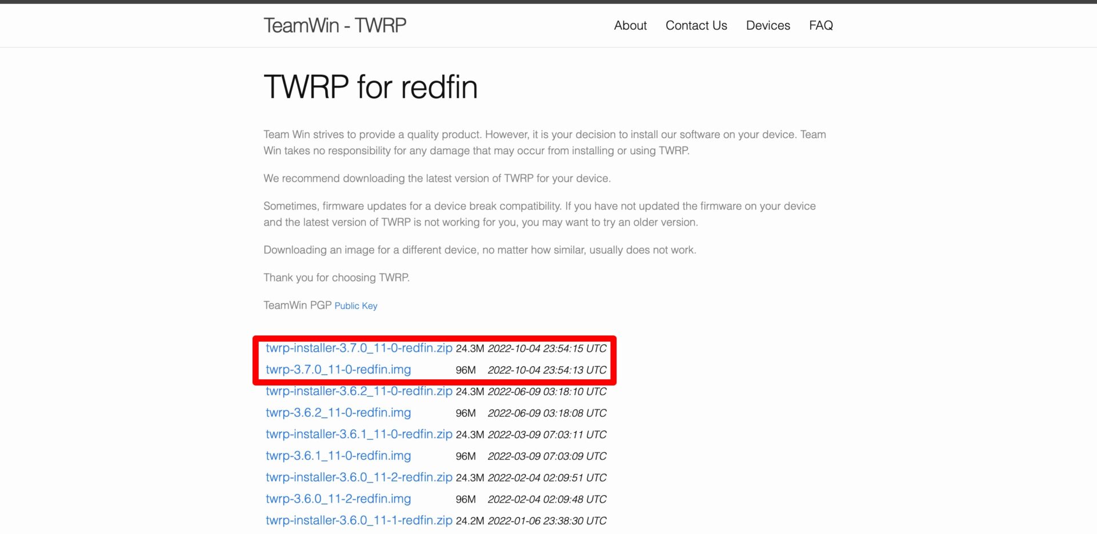Open the TeamWin PGP Public Key
The image size is (1097, 534).
355,306
